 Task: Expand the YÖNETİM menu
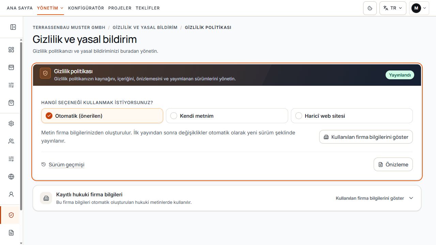(50, 8)
